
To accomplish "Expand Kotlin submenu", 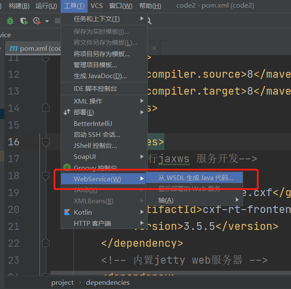I will (x=104, y=212).
